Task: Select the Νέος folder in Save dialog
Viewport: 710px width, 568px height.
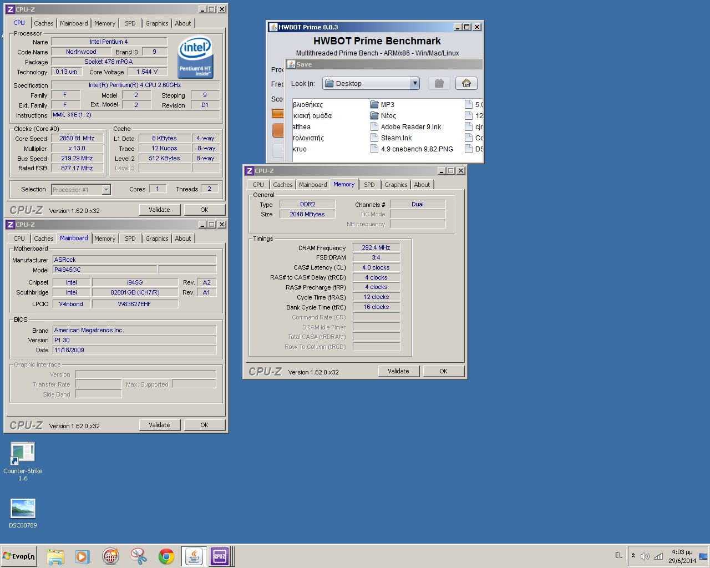Action: point(383,115)
